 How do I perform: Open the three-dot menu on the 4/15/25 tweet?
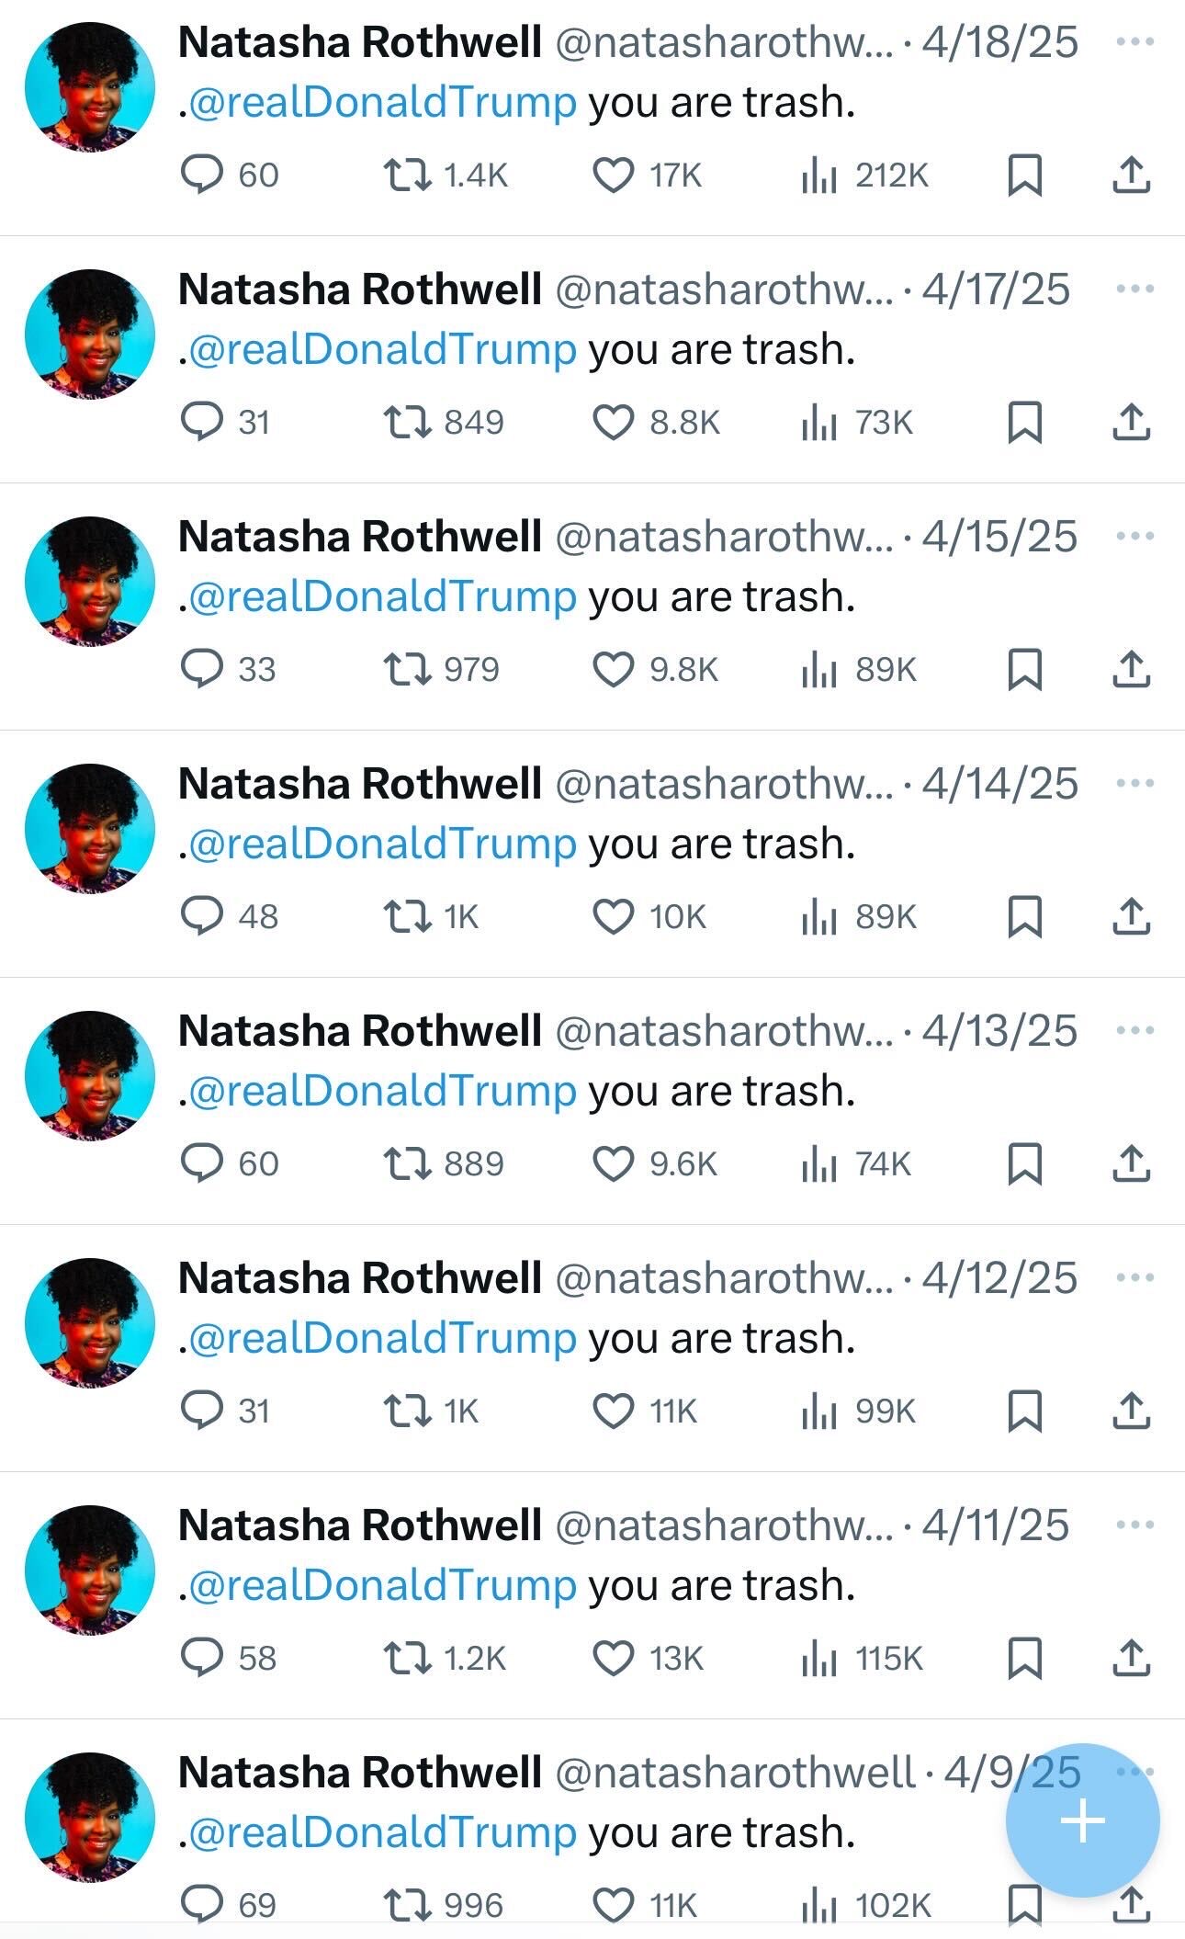coord(1135,536)
